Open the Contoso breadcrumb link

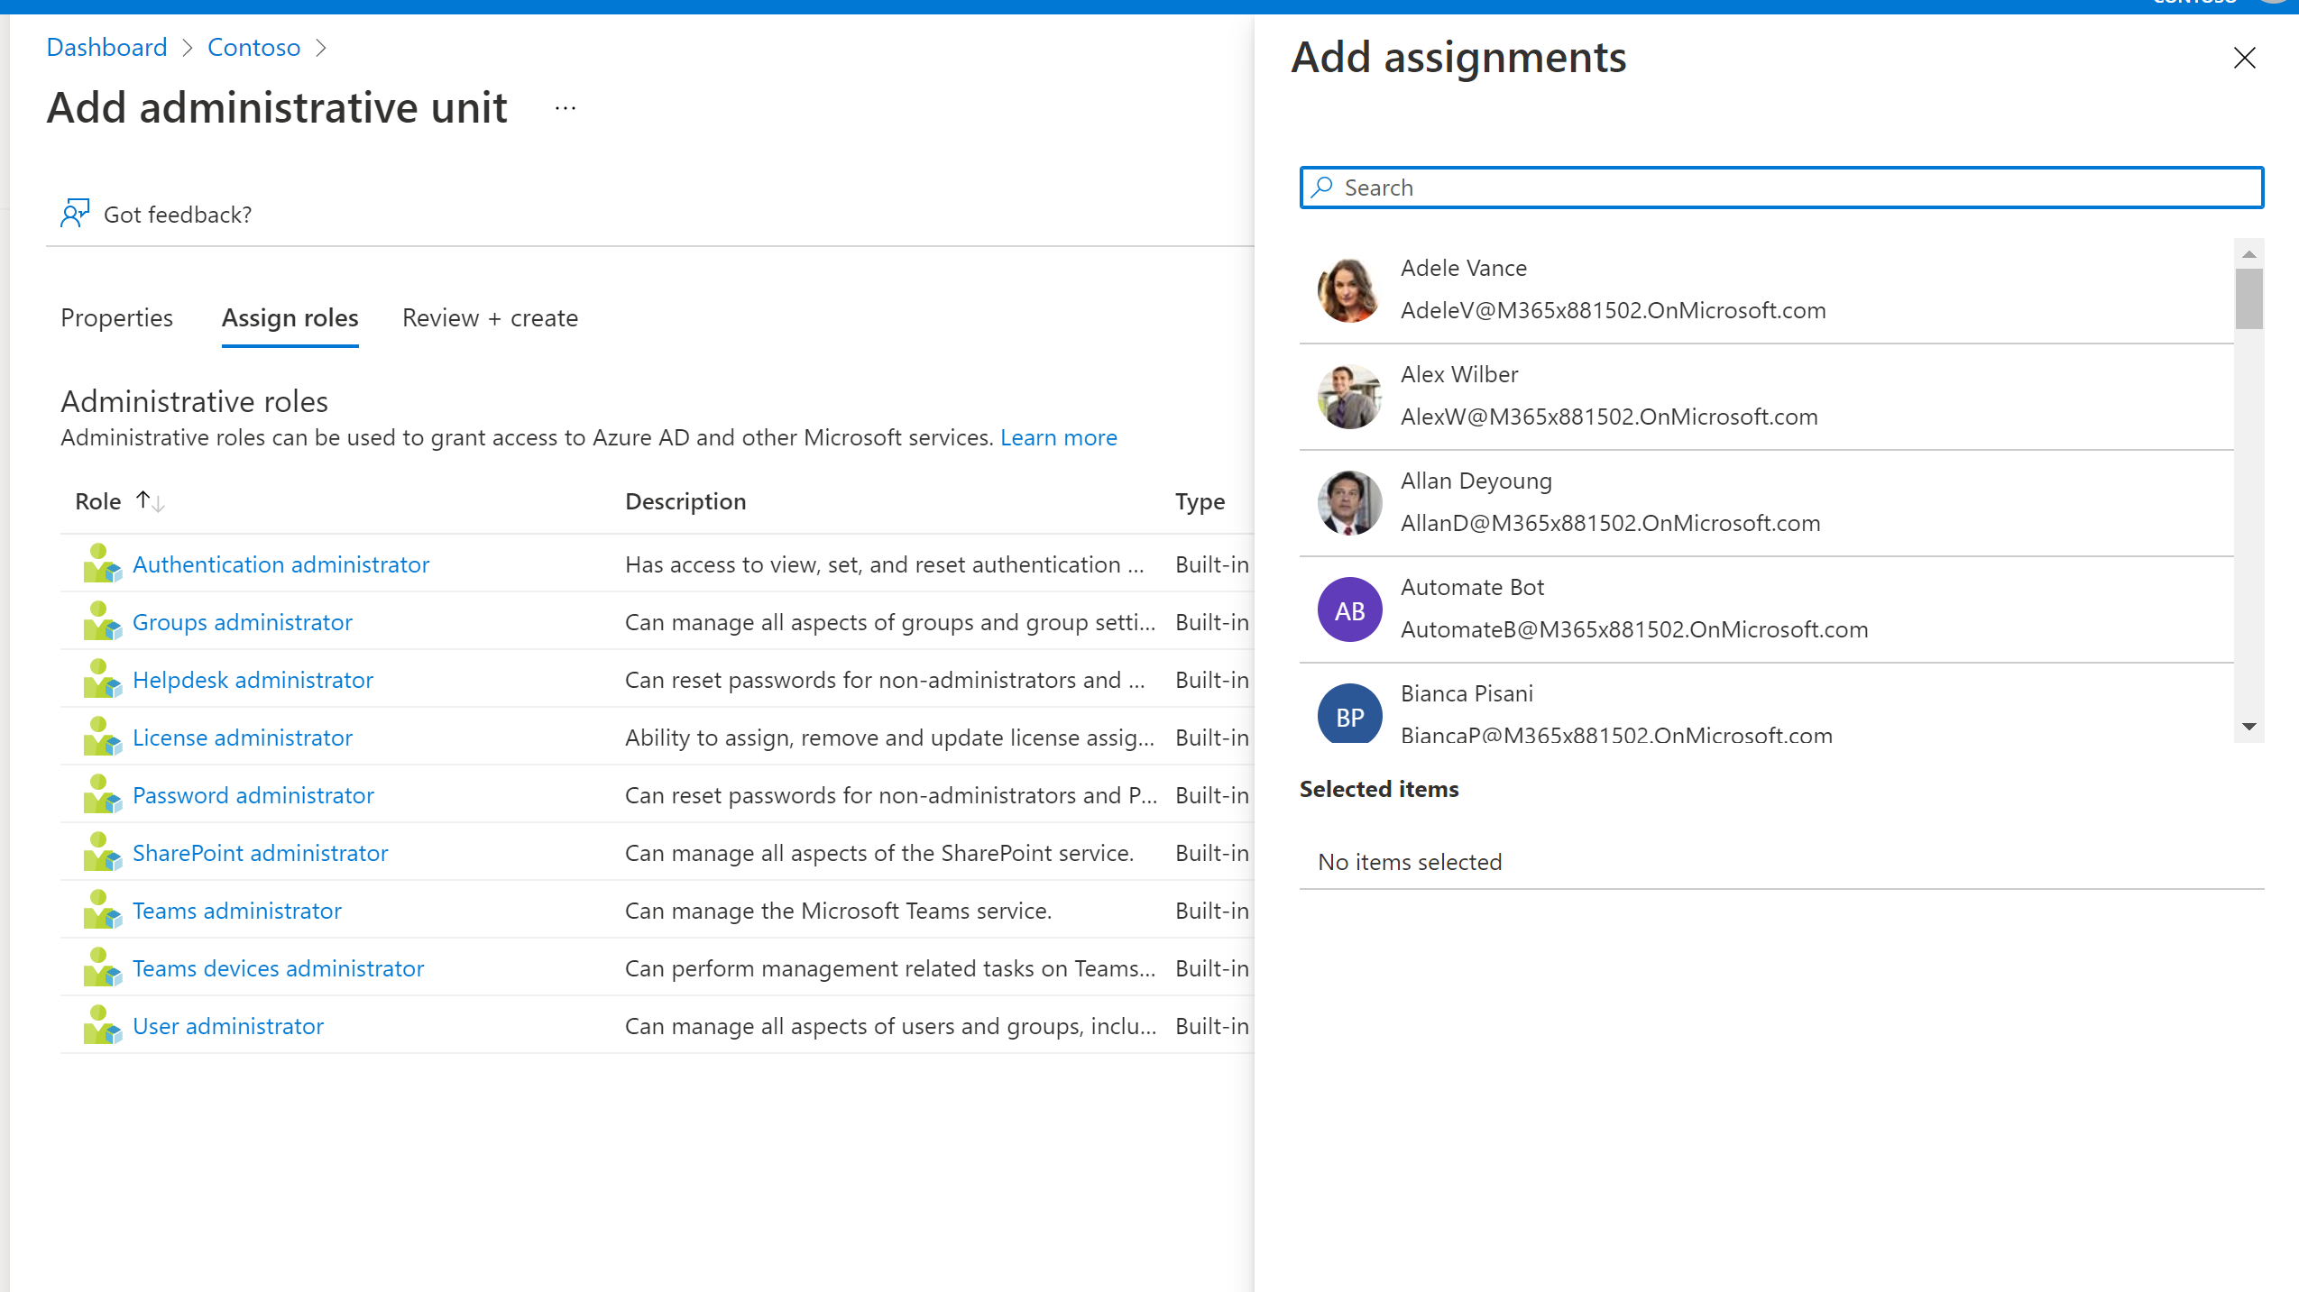tap(253, 48)
